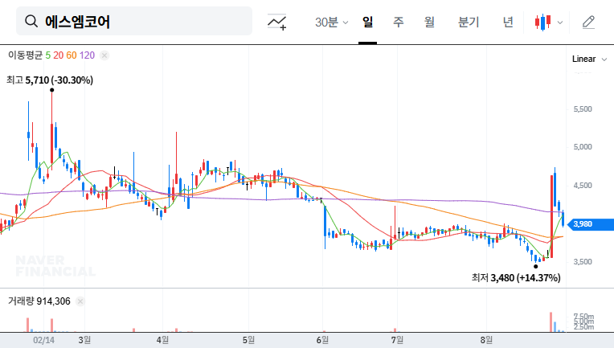
Task: Click the candlestick chart type icon
Action: (x=542, y=23)
